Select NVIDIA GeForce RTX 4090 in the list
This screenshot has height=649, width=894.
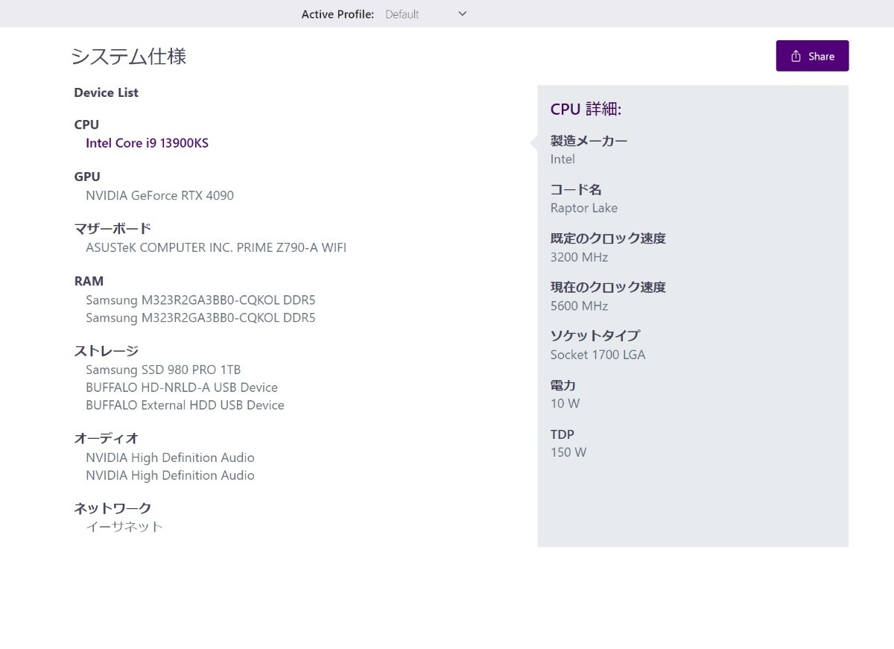(159, 196)
